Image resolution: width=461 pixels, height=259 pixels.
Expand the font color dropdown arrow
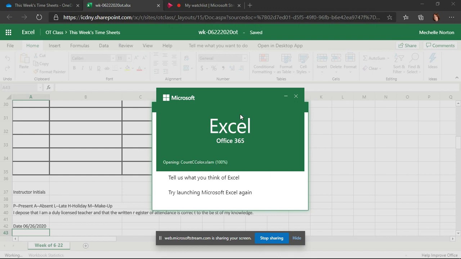coord(144,68)
